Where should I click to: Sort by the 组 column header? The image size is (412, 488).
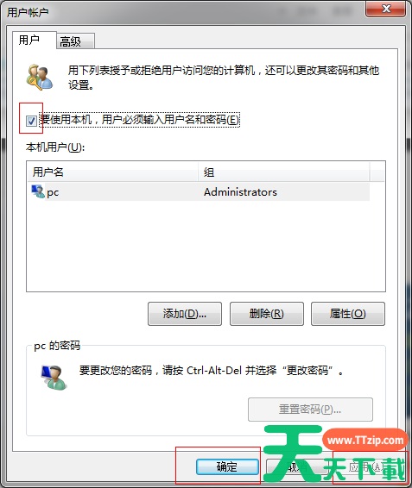pos(284,172)
